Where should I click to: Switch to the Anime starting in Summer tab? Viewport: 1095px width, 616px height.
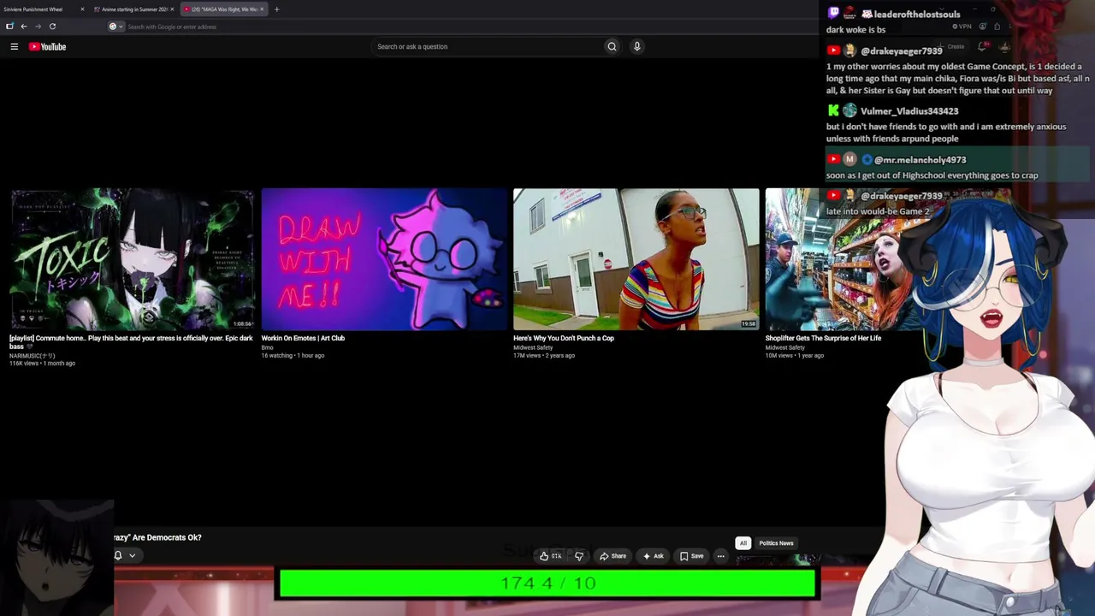[x=134, y=9]
